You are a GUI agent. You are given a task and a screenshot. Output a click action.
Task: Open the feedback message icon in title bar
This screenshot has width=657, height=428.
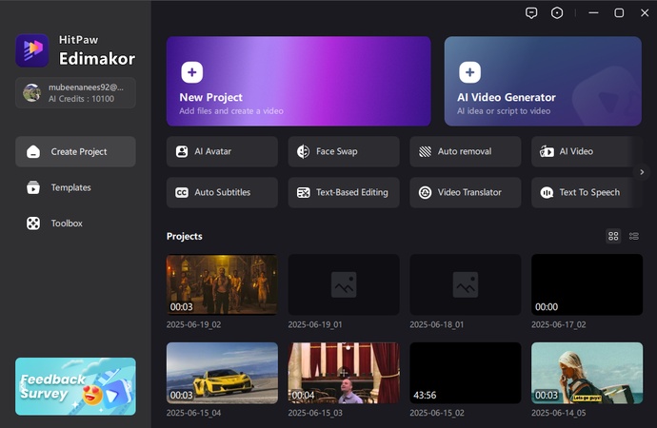(x=531, y=13)
